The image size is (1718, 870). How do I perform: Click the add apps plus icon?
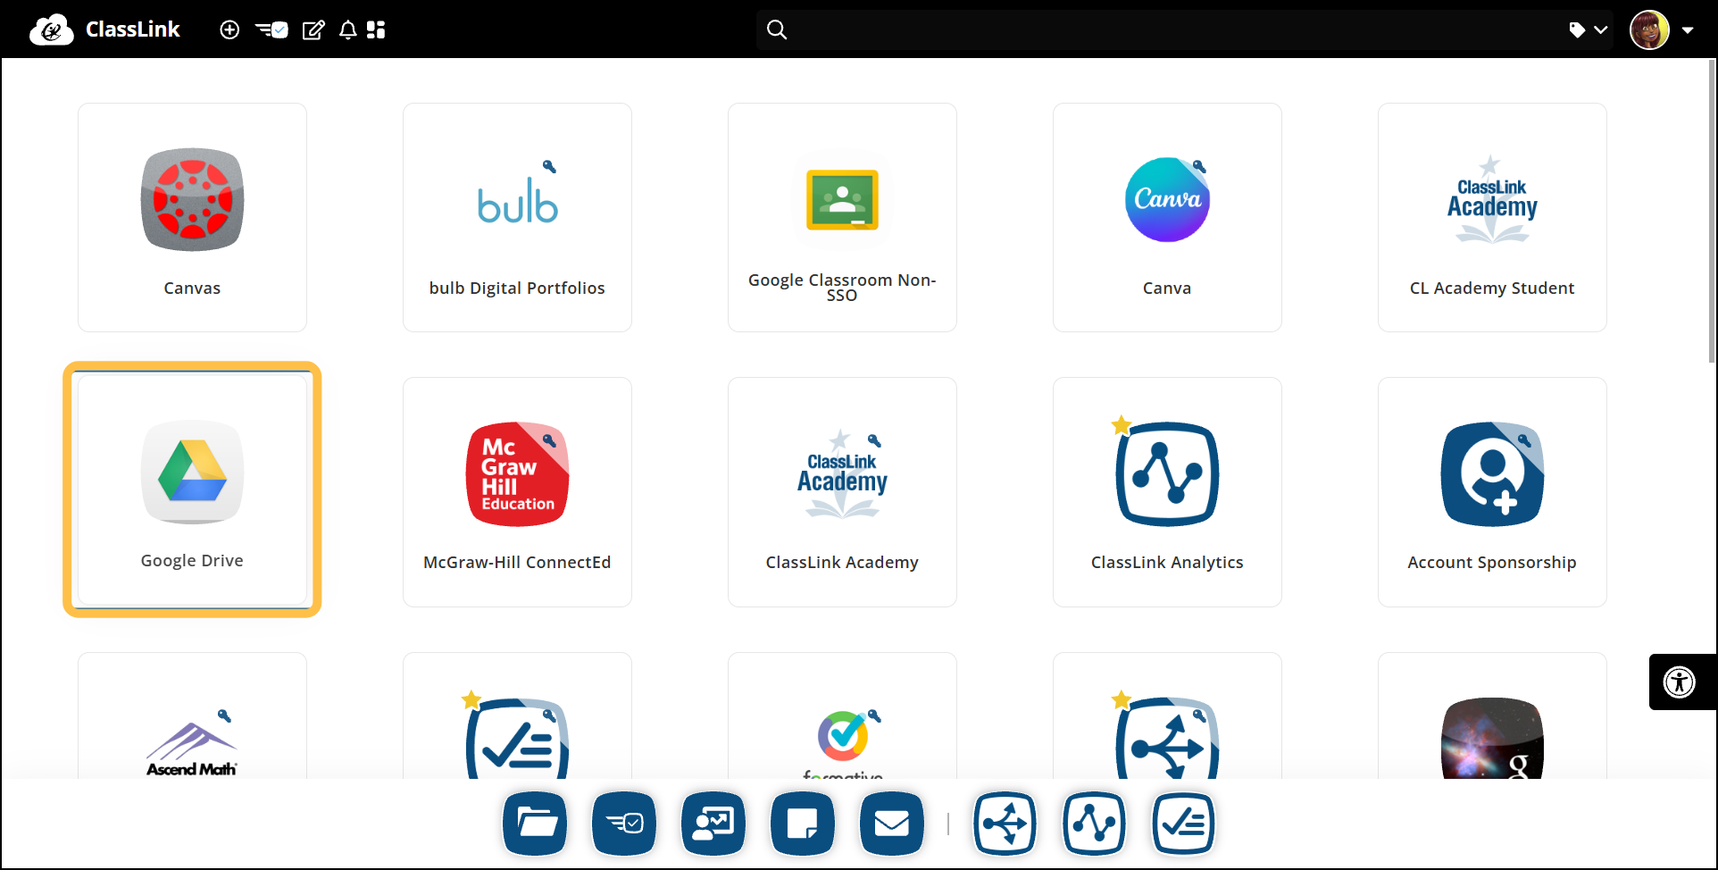coord(229,29)
